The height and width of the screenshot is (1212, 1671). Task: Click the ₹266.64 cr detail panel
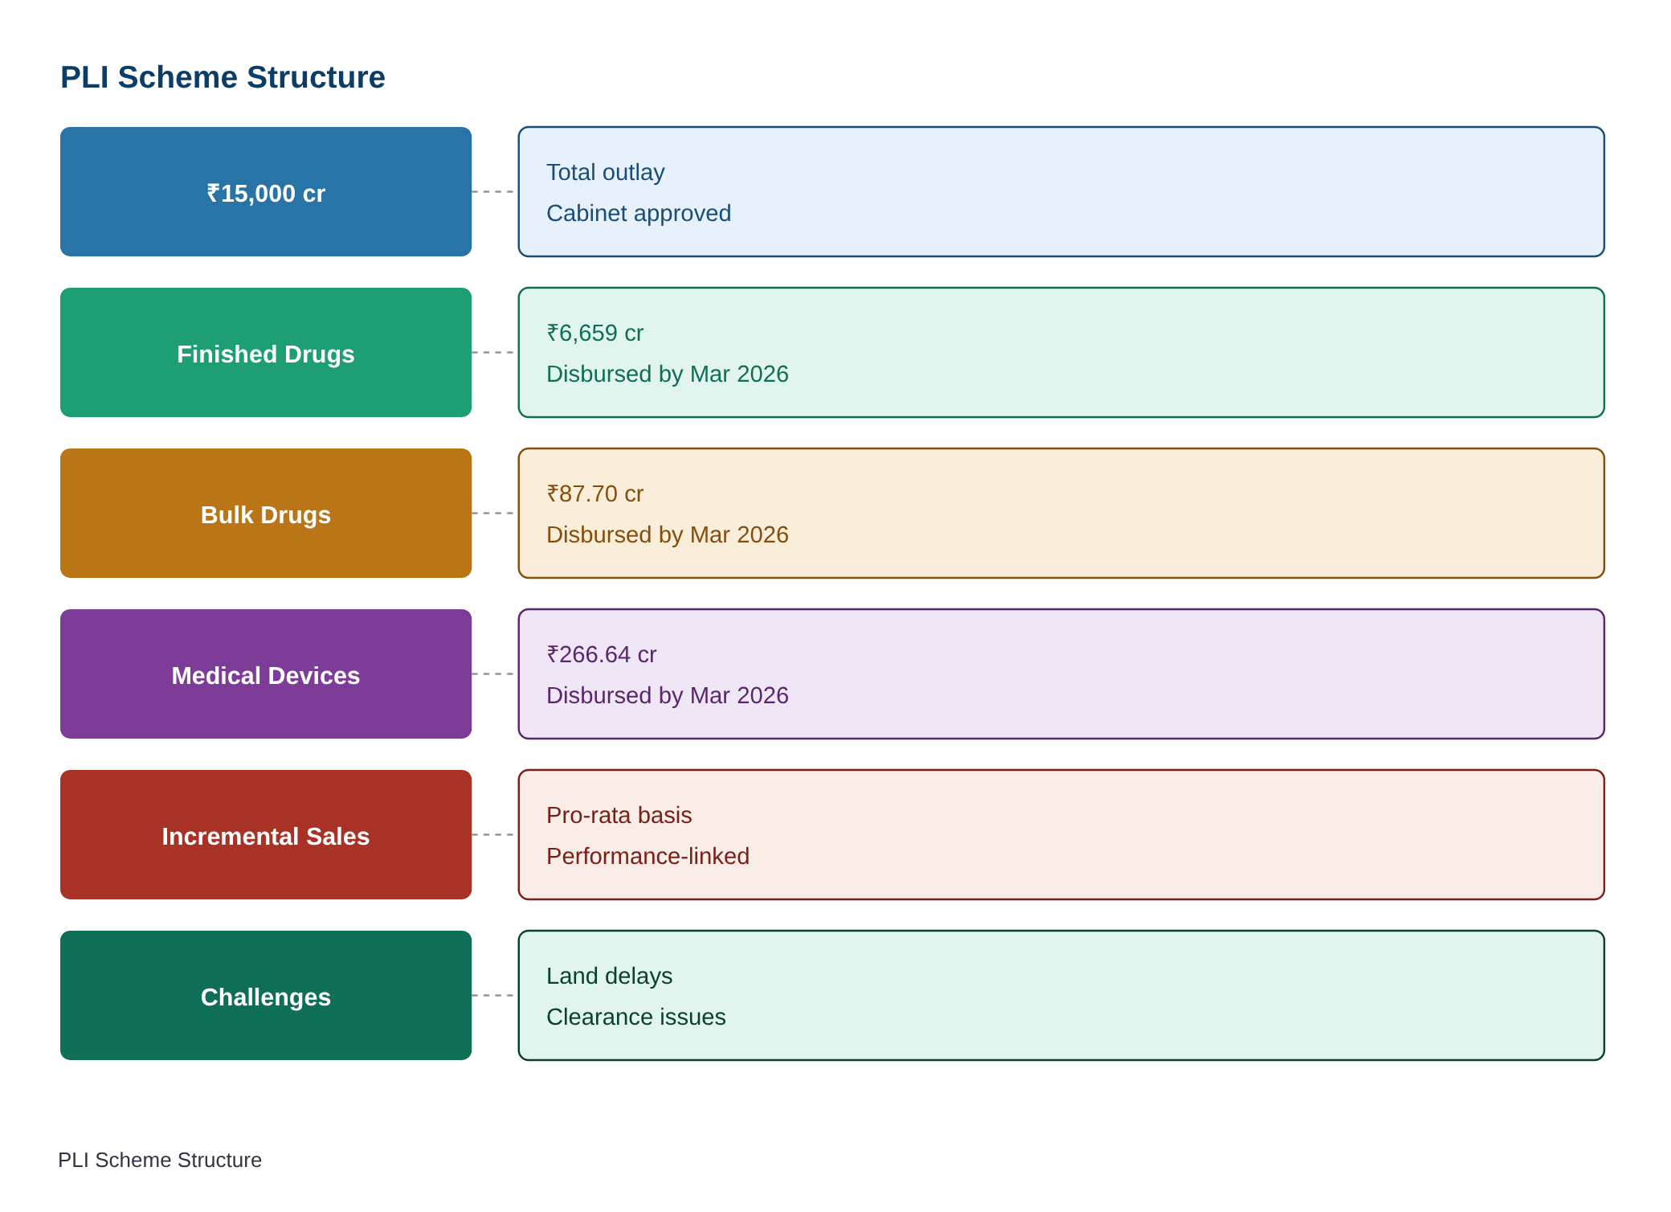[1061, 674]
